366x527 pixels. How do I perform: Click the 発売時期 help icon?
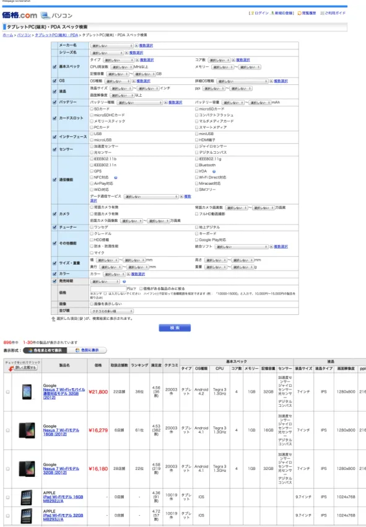pyautogui.click(x=124, y=281)
